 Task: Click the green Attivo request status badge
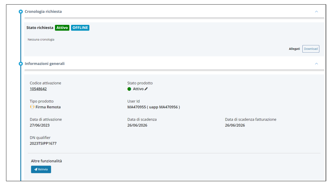[62, 28]
